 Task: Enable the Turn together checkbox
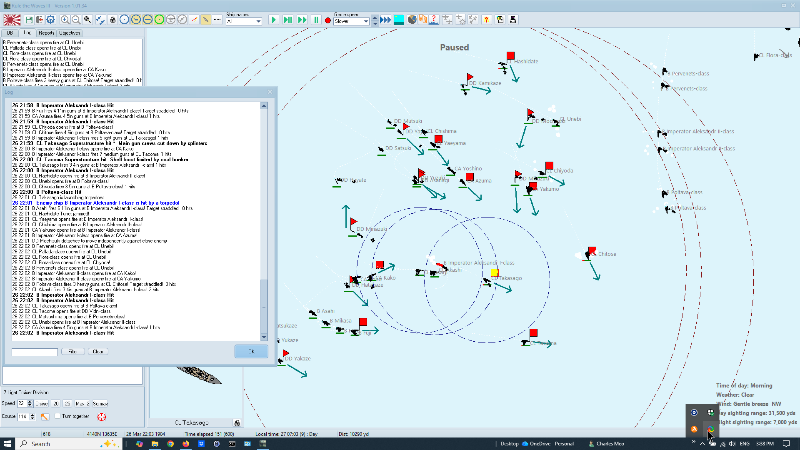[x=58, y=416]
